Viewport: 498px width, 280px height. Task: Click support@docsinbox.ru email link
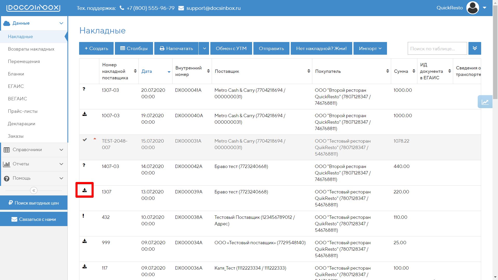pos(213,8)
